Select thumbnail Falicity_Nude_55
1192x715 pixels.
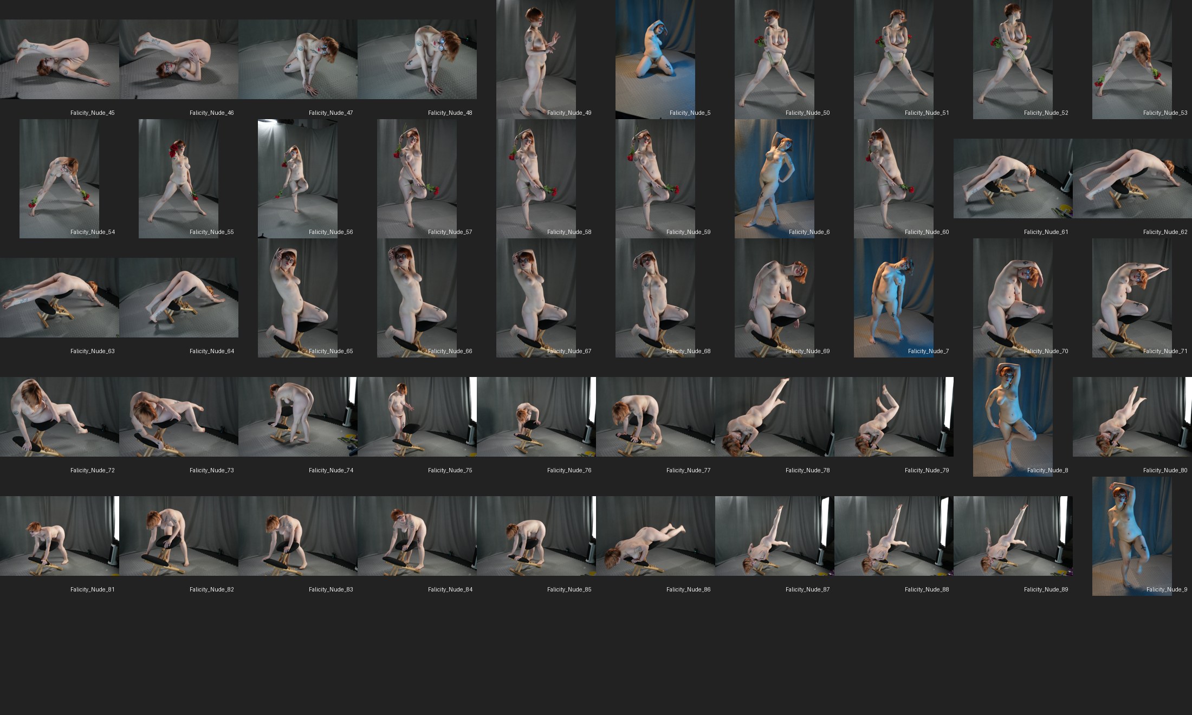178,179
